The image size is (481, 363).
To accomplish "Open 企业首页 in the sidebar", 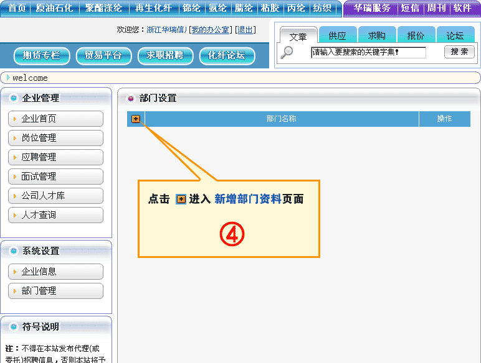I will point(55,119).
